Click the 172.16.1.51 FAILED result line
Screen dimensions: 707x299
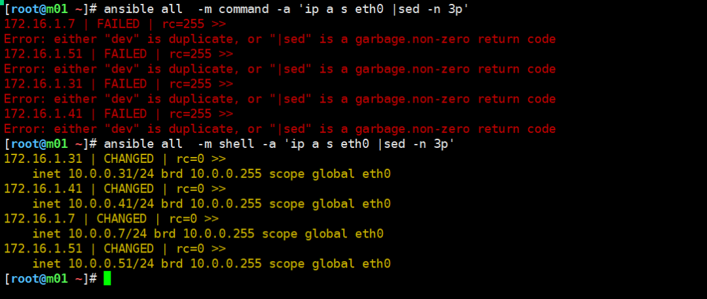118,54
